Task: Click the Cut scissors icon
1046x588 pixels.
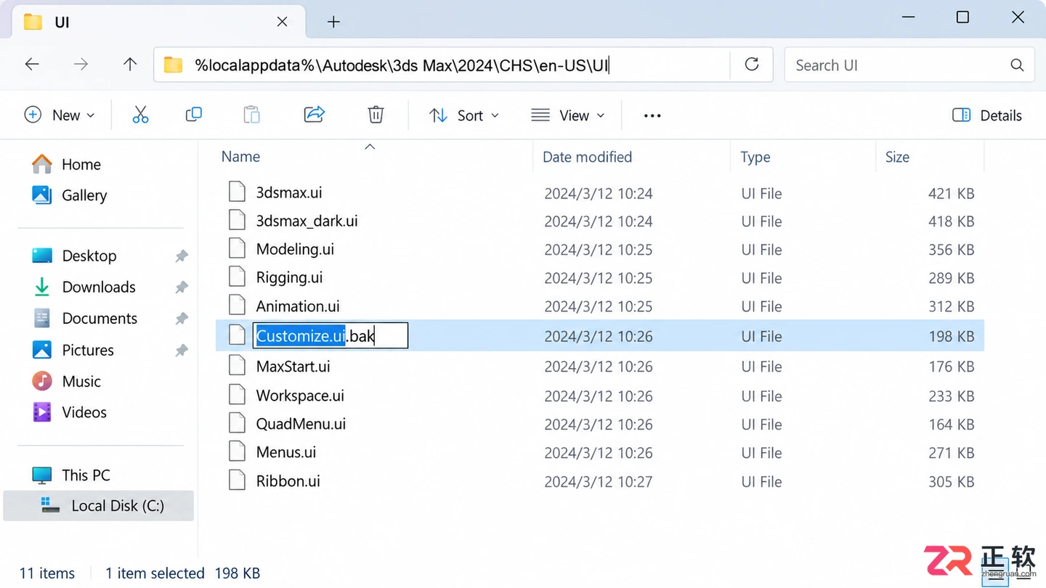Action: (140, 115)
